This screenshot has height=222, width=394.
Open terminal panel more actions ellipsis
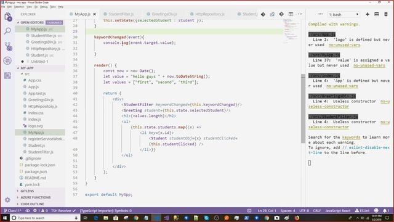pos(320,14)
